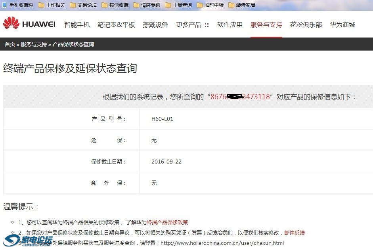Select the 智能手机 navigation item

77,24
